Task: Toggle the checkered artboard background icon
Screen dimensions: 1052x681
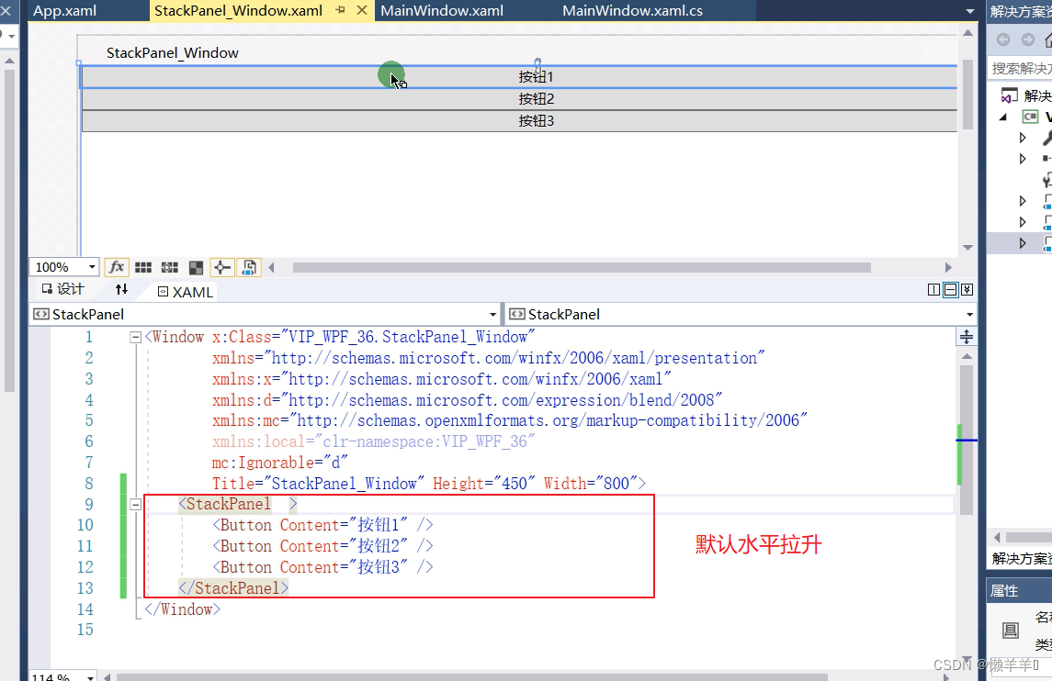Action: [x=196, y=267]
